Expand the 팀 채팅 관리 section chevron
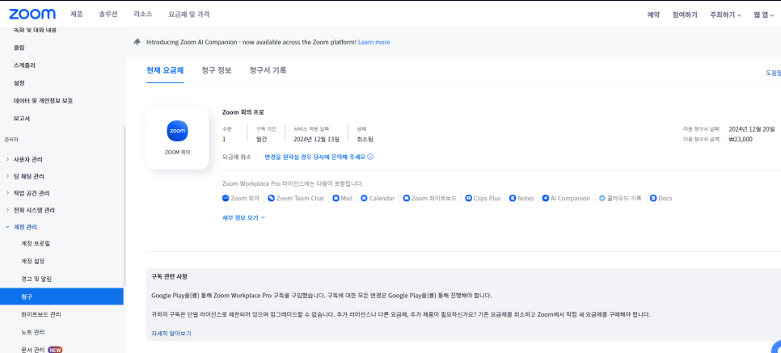The image size is (781, 353). tap(7, 176)
